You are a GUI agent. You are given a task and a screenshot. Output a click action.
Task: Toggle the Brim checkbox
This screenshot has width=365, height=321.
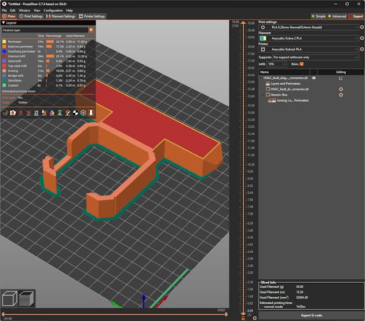pos(302,64)
